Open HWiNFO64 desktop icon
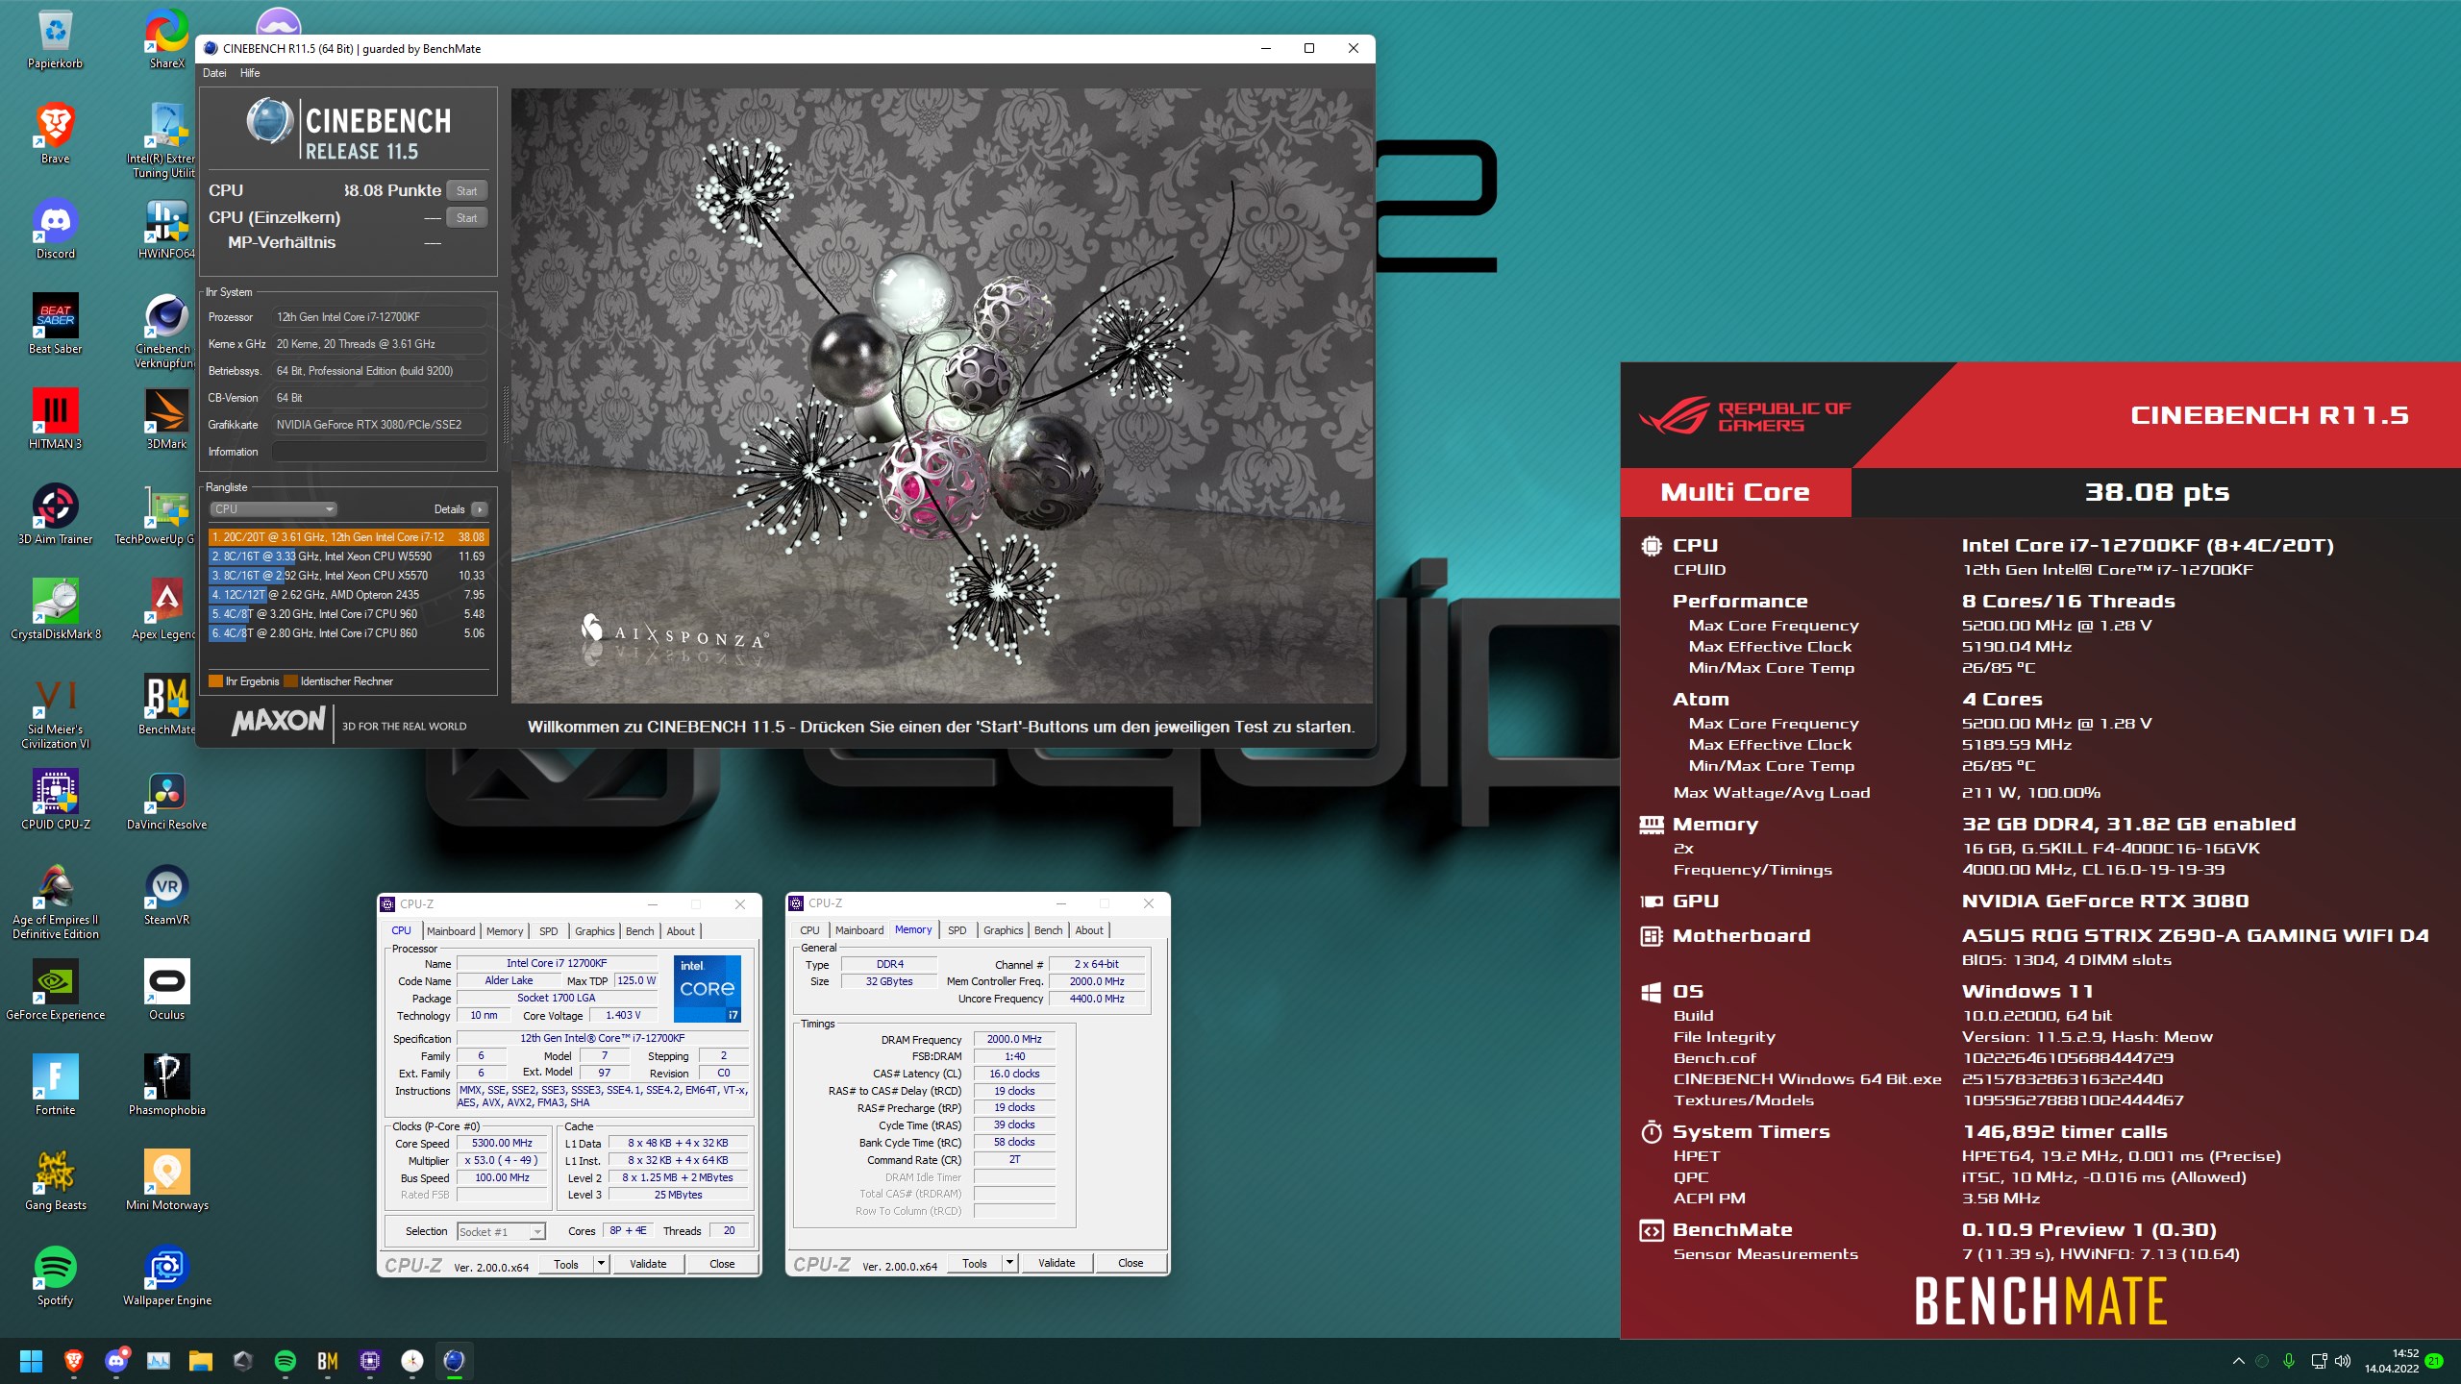 click(x=166, y=229)
